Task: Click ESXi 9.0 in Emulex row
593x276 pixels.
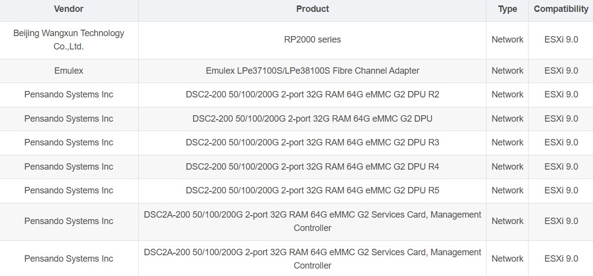Action: pyautogui.click(x=561, y=71)
